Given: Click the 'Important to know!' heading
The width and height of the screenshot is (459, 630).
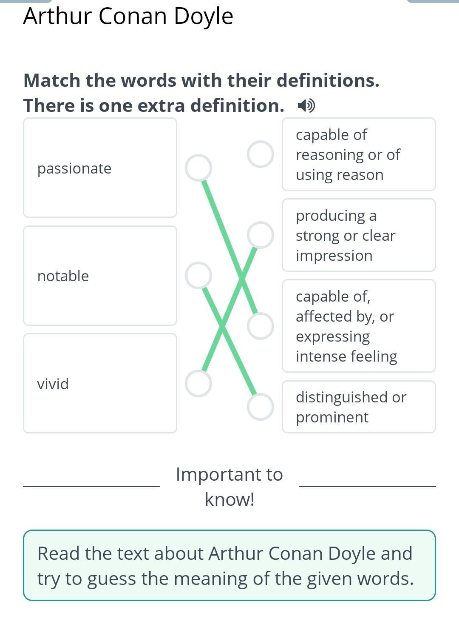Looking at the screenshot, I should (229, 486).
